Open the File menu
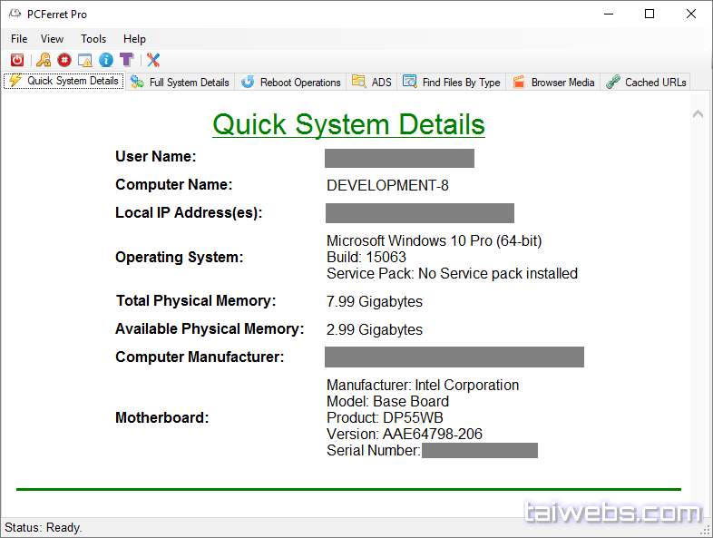The height and width of the screenshot is (538, 713). point(19,39)
